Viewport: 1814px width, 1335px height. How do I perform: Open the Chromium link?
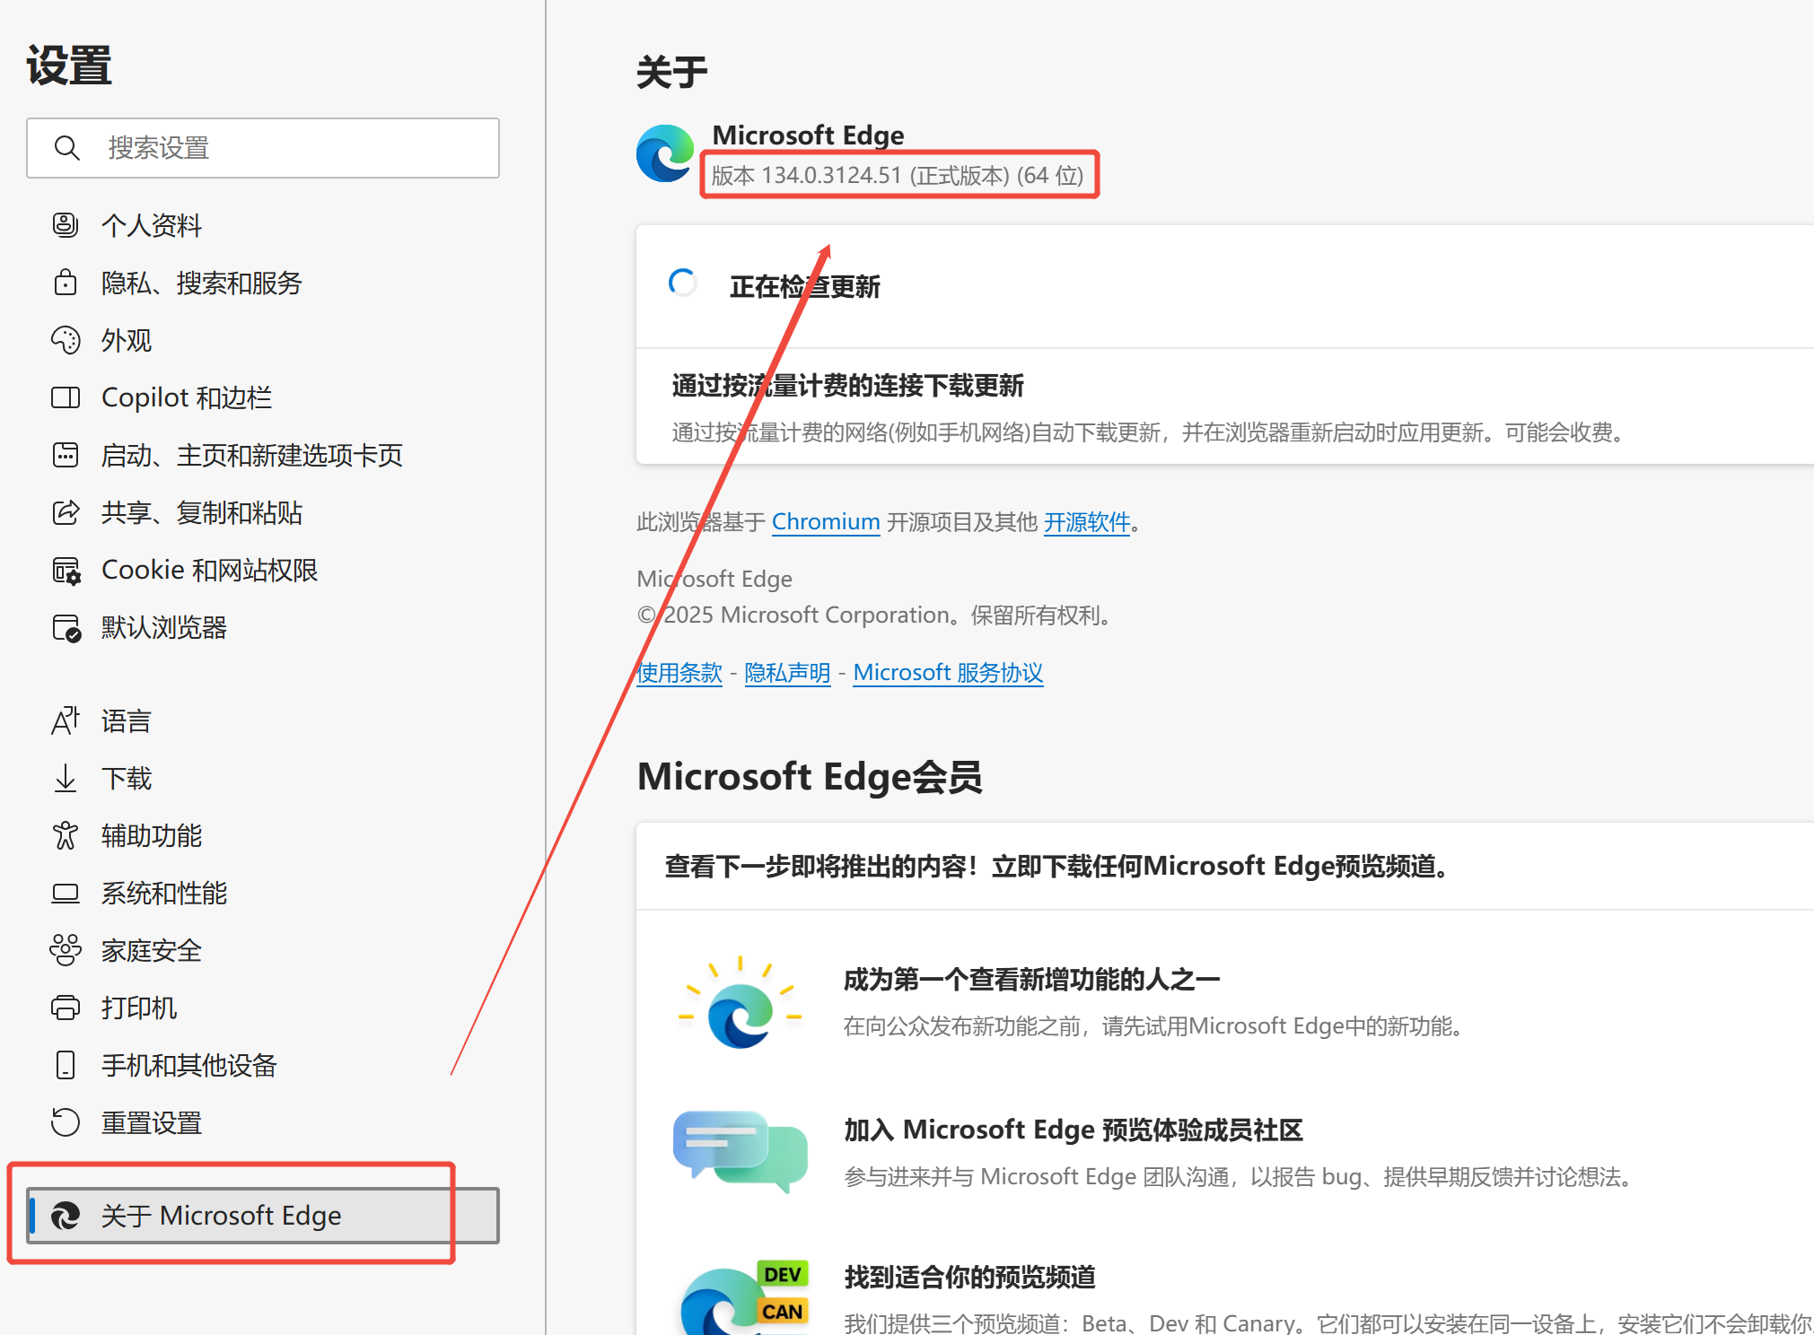click(826, 521)
